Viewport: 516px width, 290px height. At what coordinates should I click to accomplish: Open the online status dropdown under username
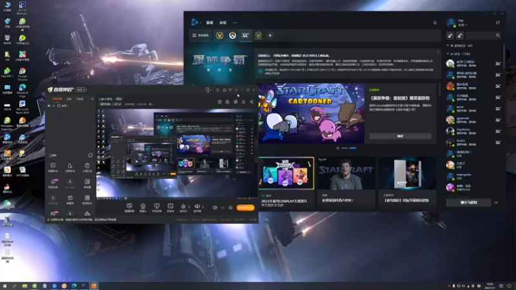[x=462, y=25]
